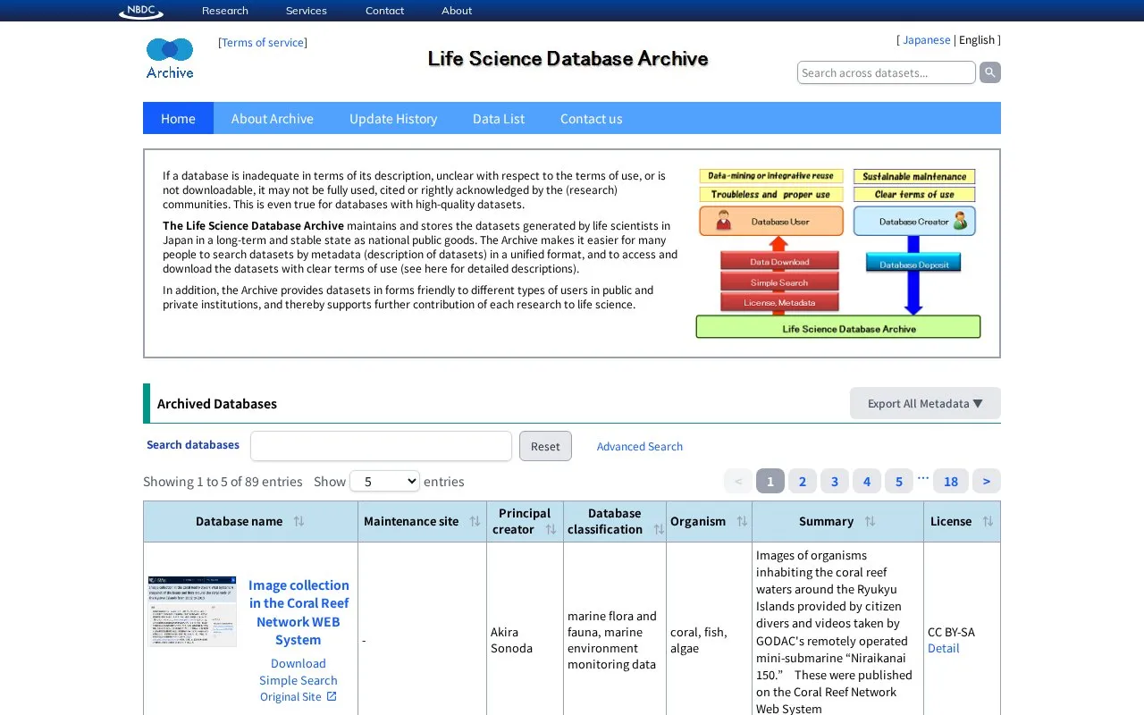Screen dimensions: 1144x715
Task: Sort by License column arrows
Action: coord(988,521)
